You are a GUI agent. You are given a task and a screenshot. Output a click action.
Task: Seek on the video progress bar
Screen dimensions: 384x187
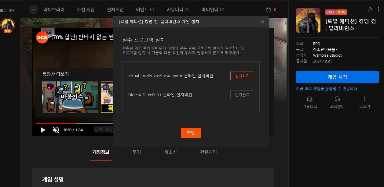[73, 123]
